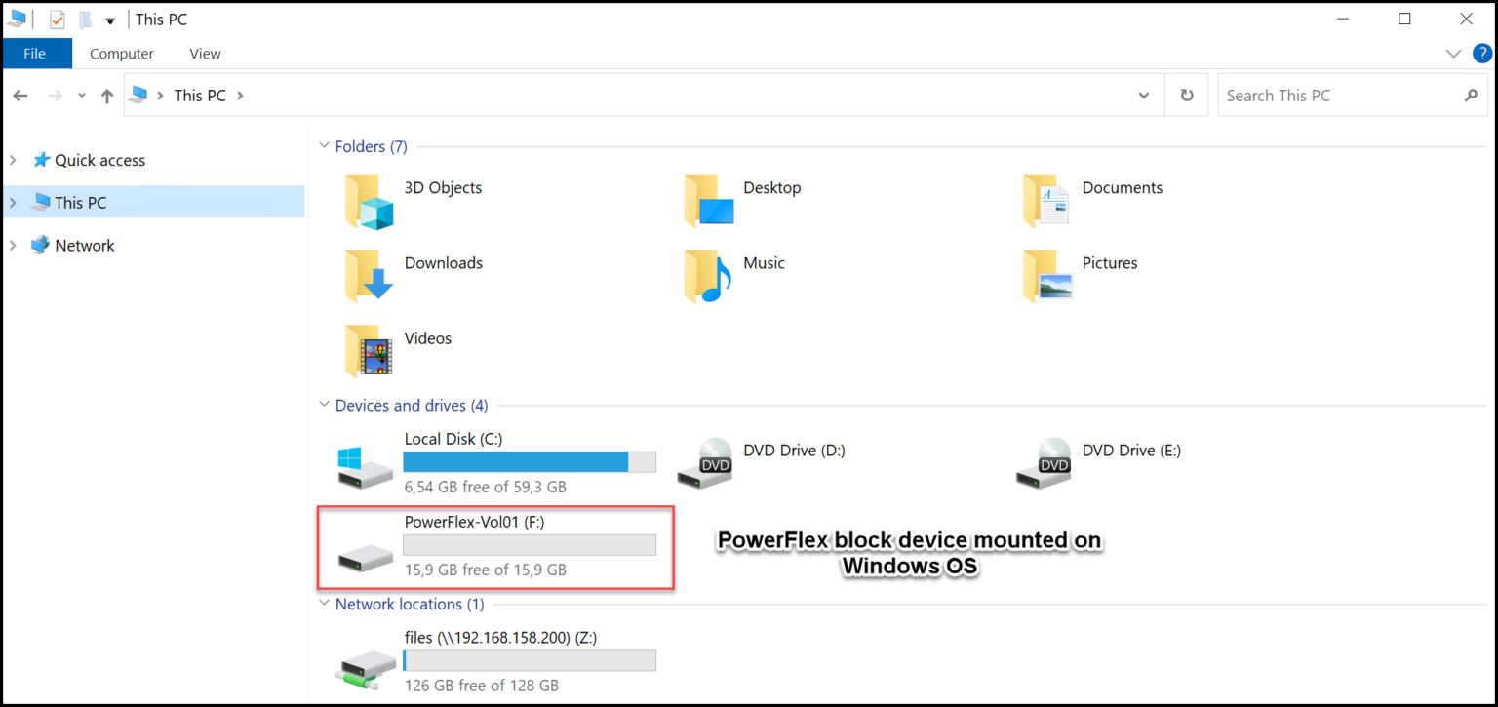
Task: Select the Pictures folder
Action: pyautogui.click(x=1108, y=263)
